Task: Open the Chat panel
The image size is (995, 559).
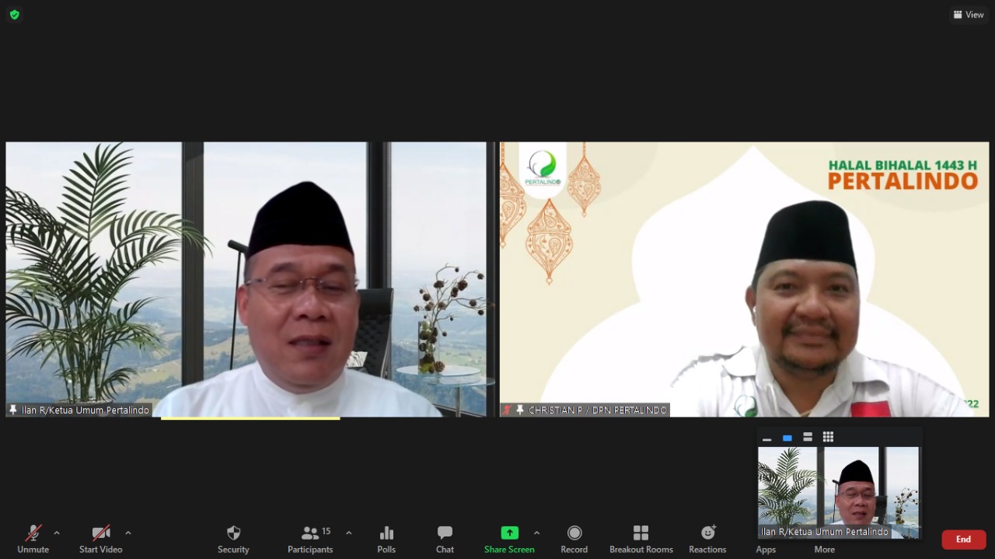Action: [x=445, y=538]
